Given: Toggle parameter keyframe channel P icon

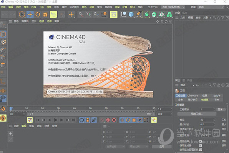Looking at the screenshot, I should point(140,120).
